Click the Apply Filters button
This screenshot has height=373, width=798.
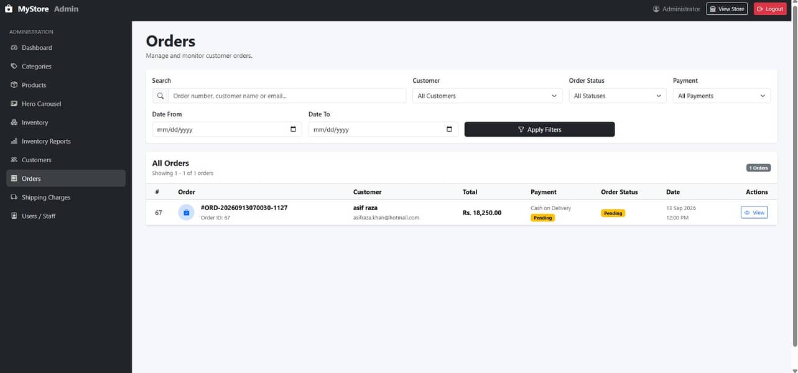pos(539,129)
